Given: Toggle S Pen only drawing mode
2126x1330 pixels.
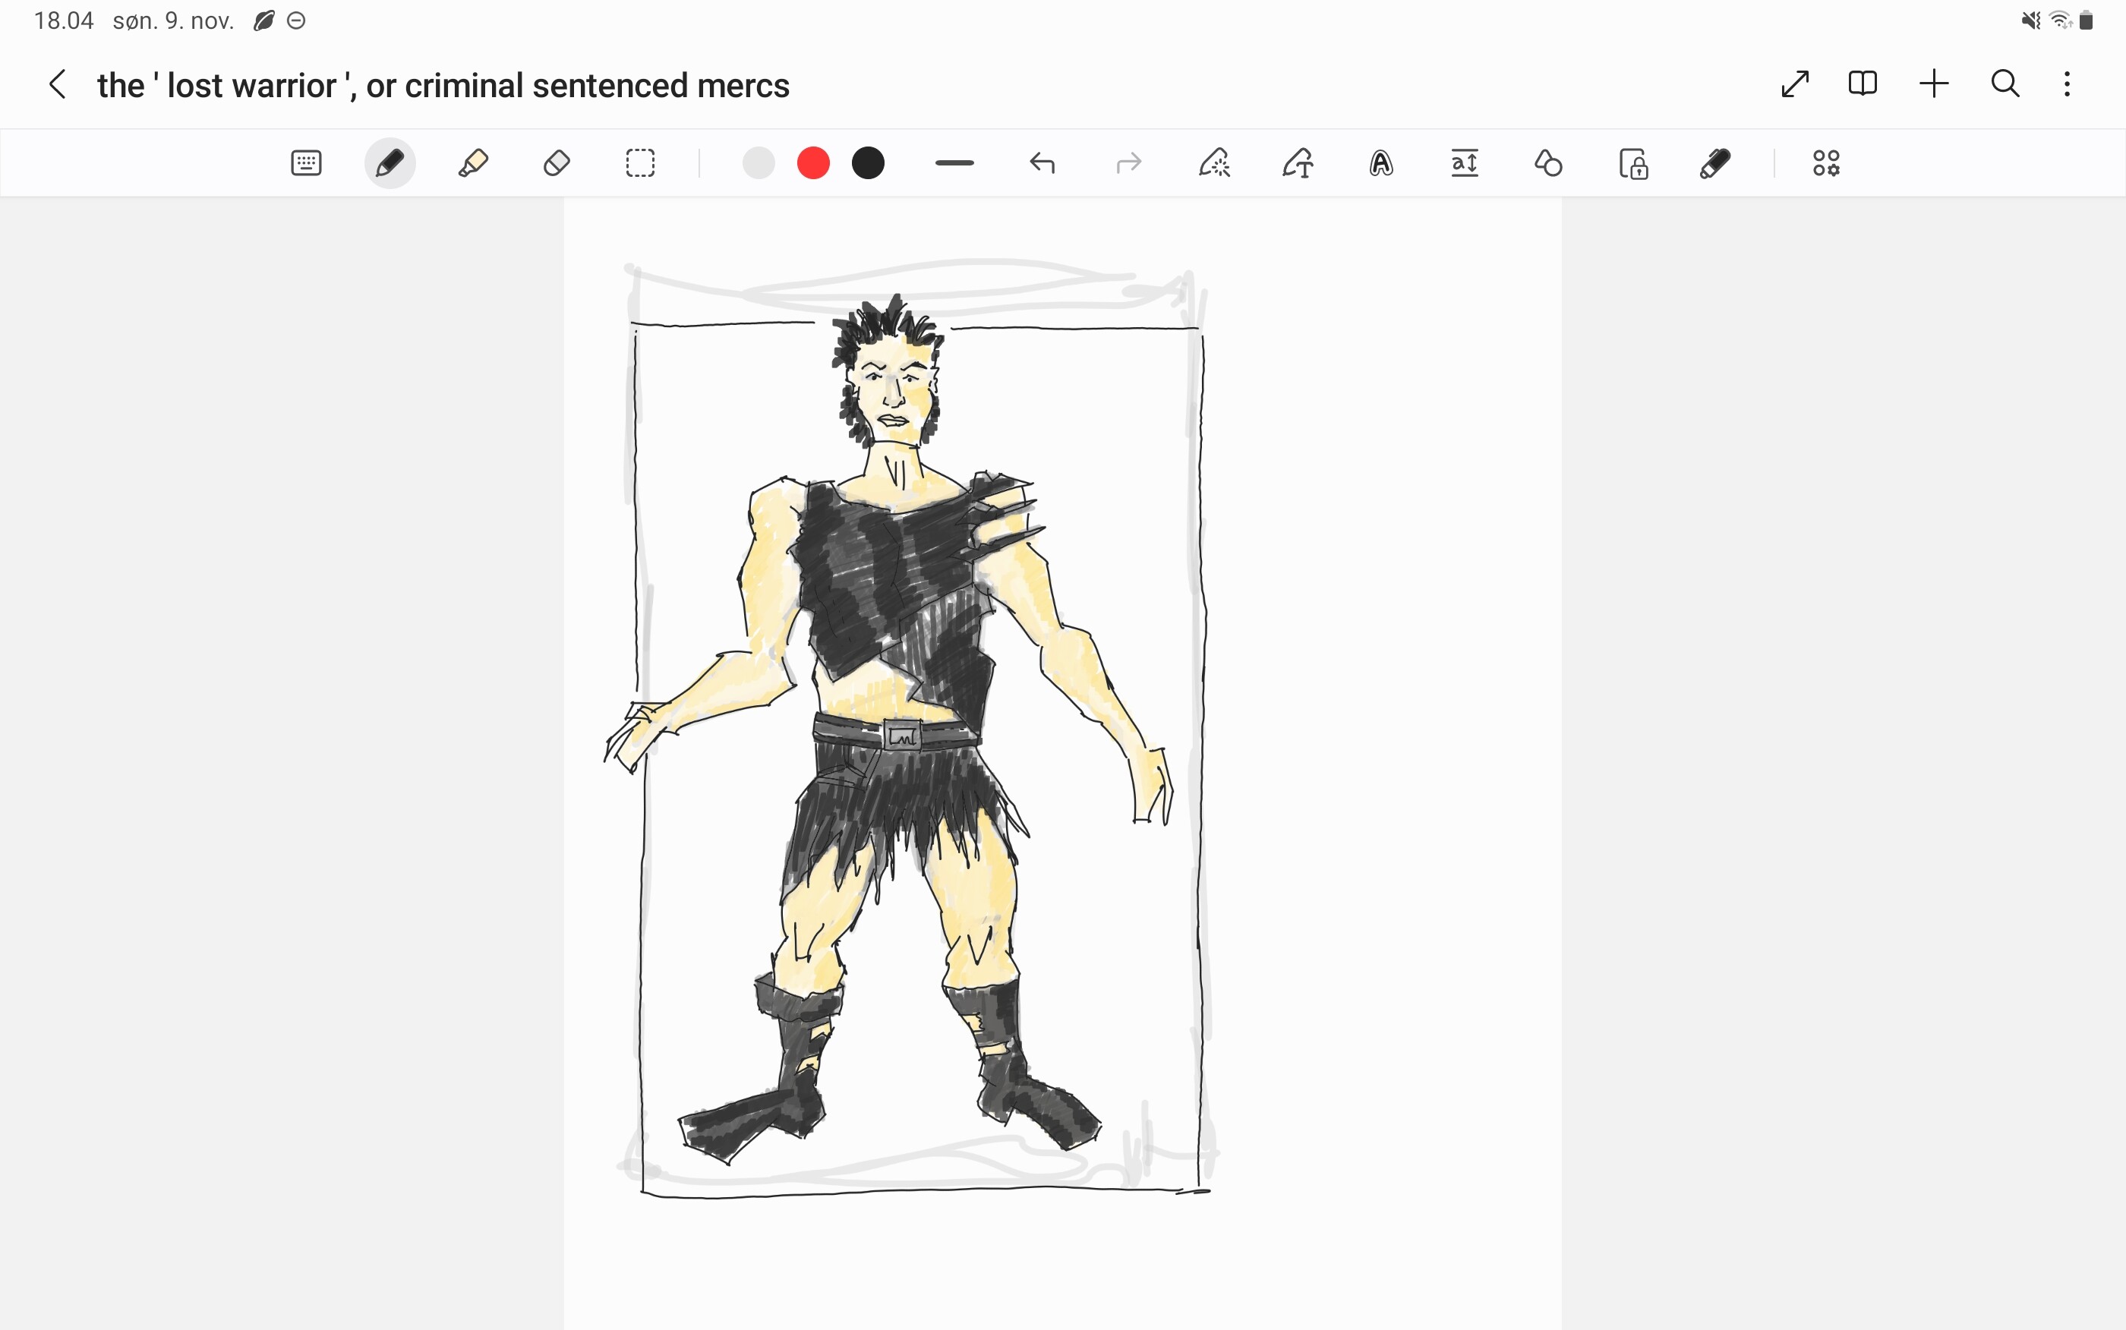Looking at the screenshot, I should 1715,164.
